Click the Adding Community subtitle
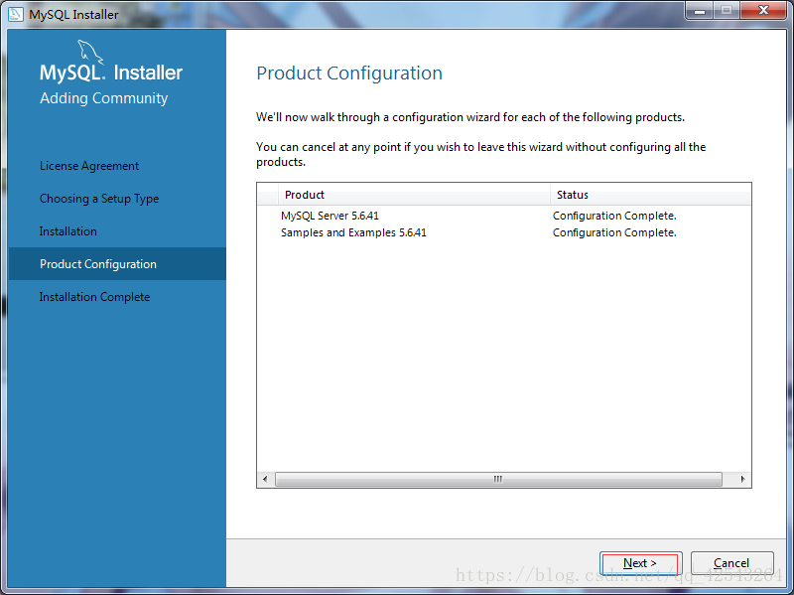794x595 pixels. [104, 98]
